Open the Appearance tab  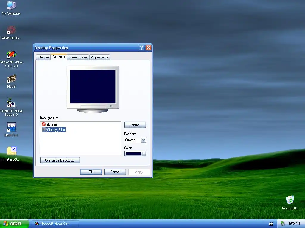(100, 57)
